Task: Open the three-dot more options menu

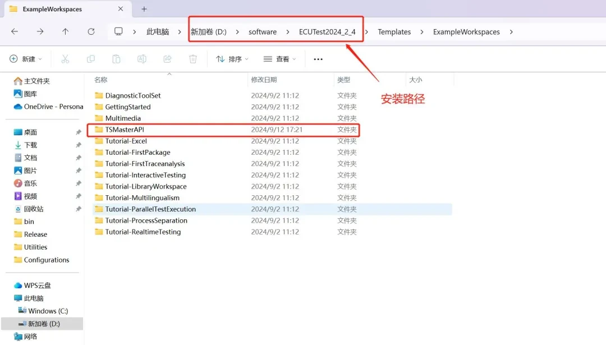Action: (x=318, y=59)
